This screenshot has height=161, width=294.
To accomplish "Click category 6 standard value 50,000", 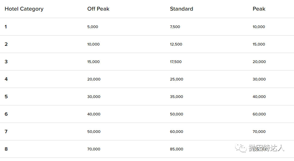I will click(177, 114).
